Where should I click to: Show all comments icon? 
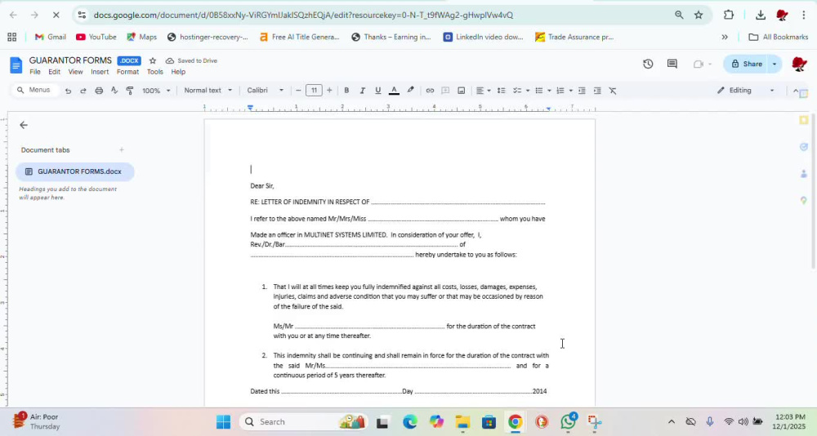(x=672, y=64)
